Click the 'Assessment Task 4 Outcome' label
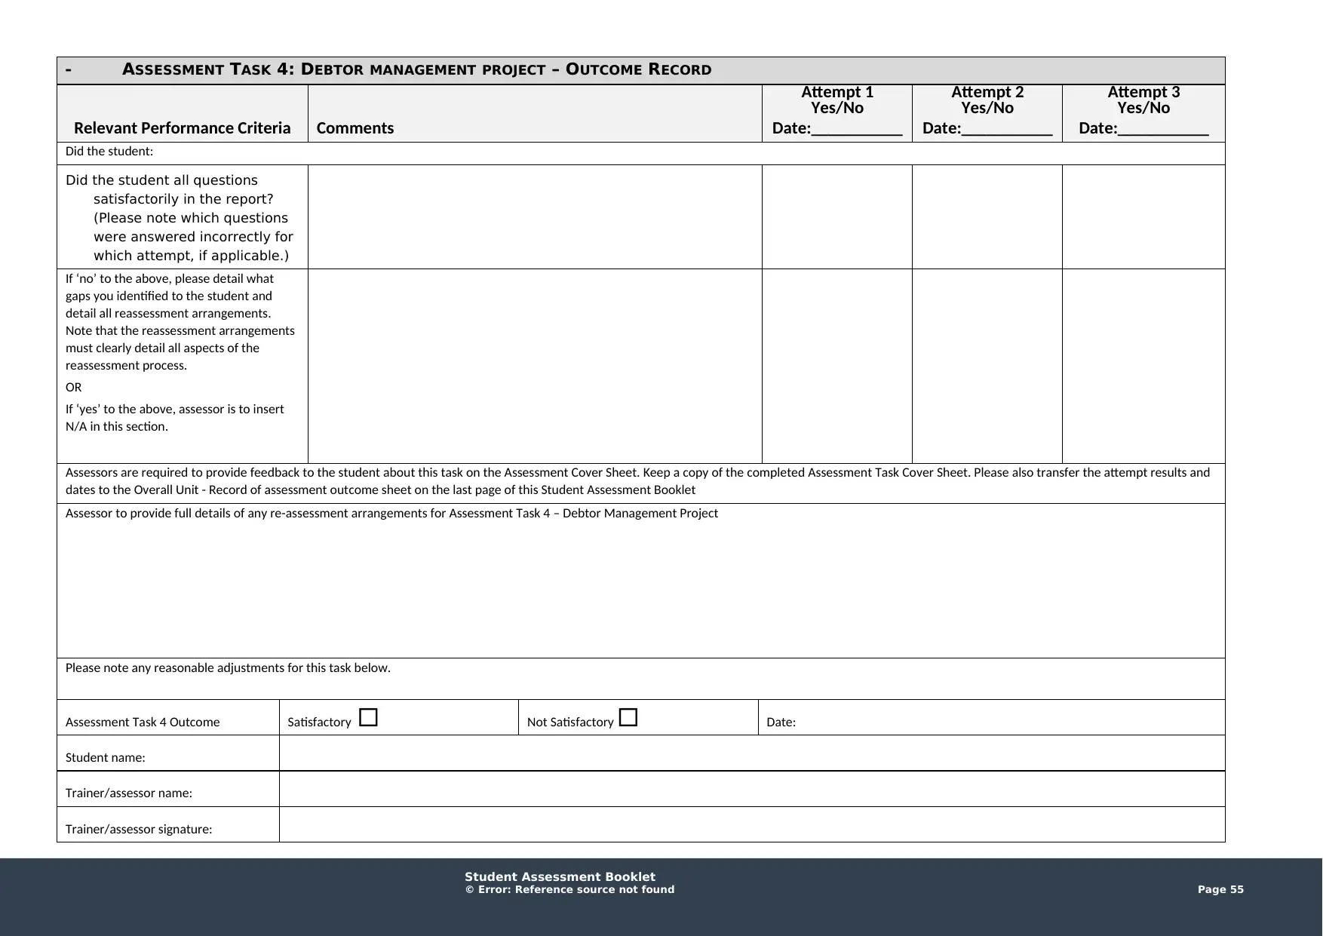 [143, 723]
